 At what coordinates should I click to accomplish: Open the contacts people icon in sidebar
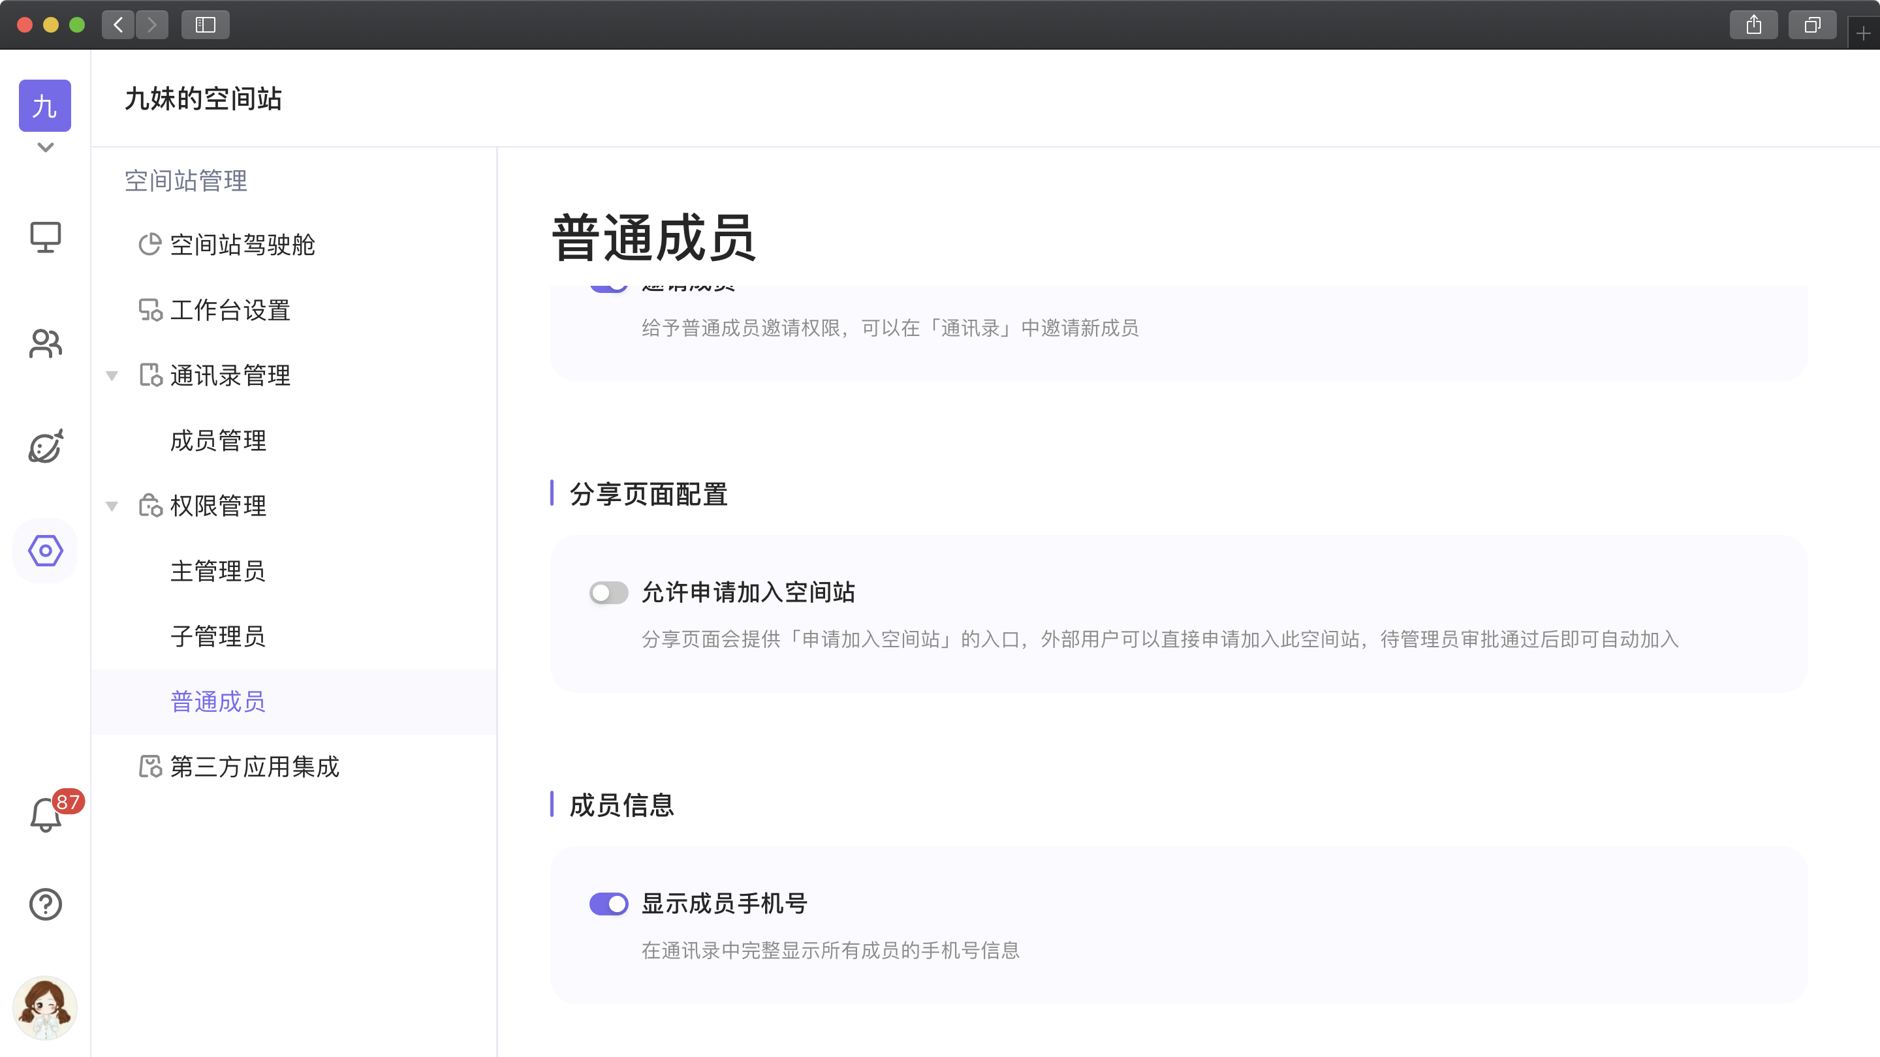(45, 343)
